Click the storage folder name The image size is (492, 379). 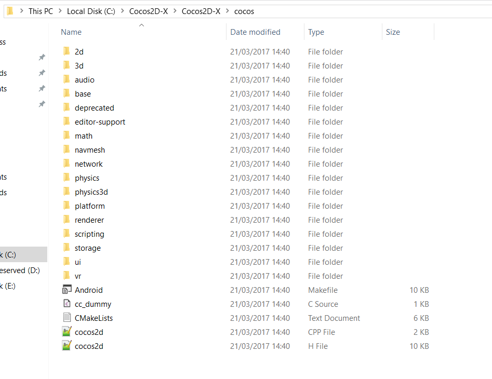tap(88, 248)
